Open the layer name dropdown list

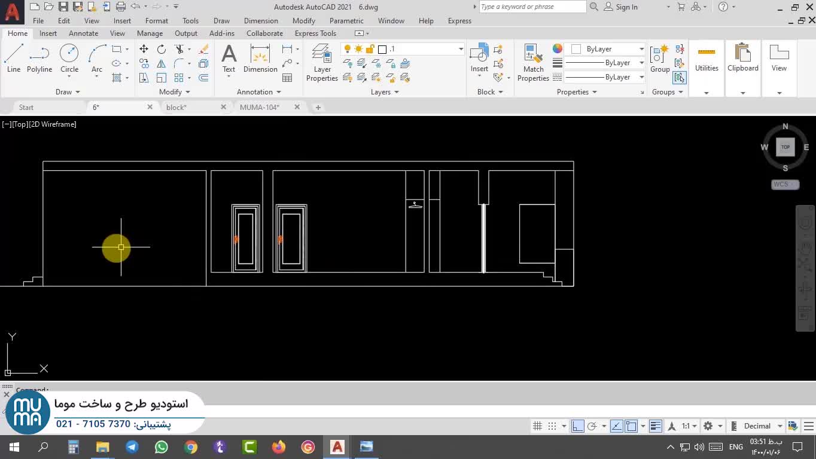pos(461,49)
